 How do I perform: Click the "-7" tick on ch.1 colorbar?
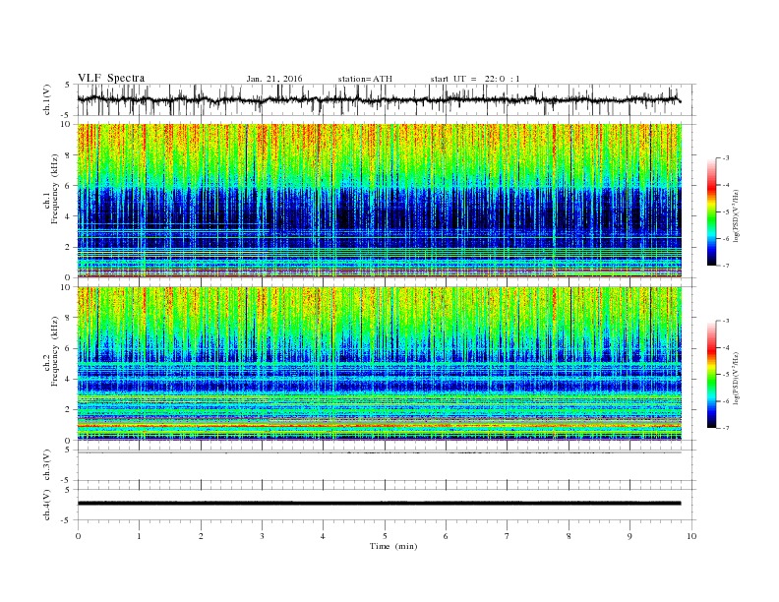[x=726, y=266]
